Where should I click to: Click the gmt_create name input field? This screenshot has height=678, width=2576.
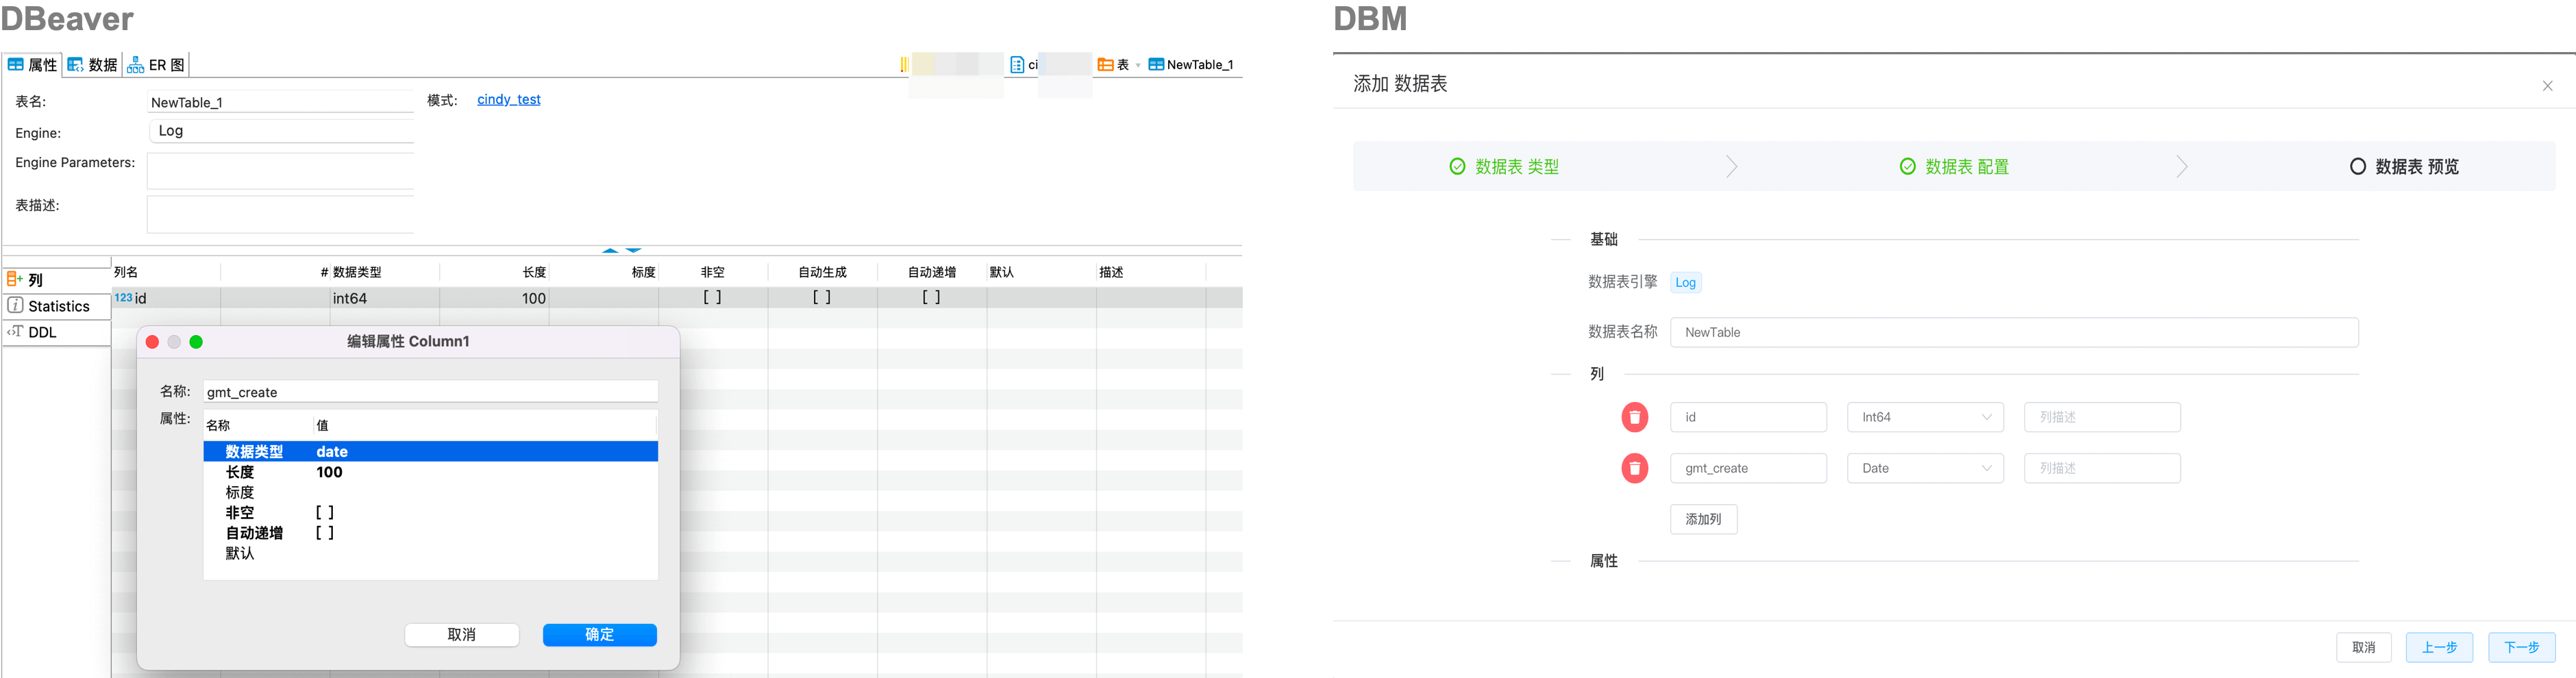[1748, 467]
